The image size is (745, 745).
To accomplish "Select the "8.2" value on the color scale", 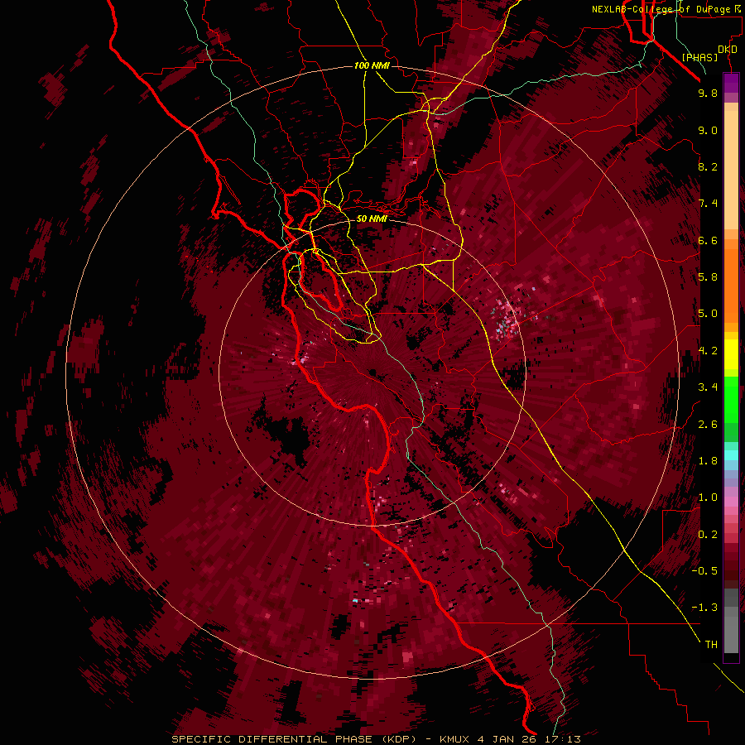I will coord(708,166).
